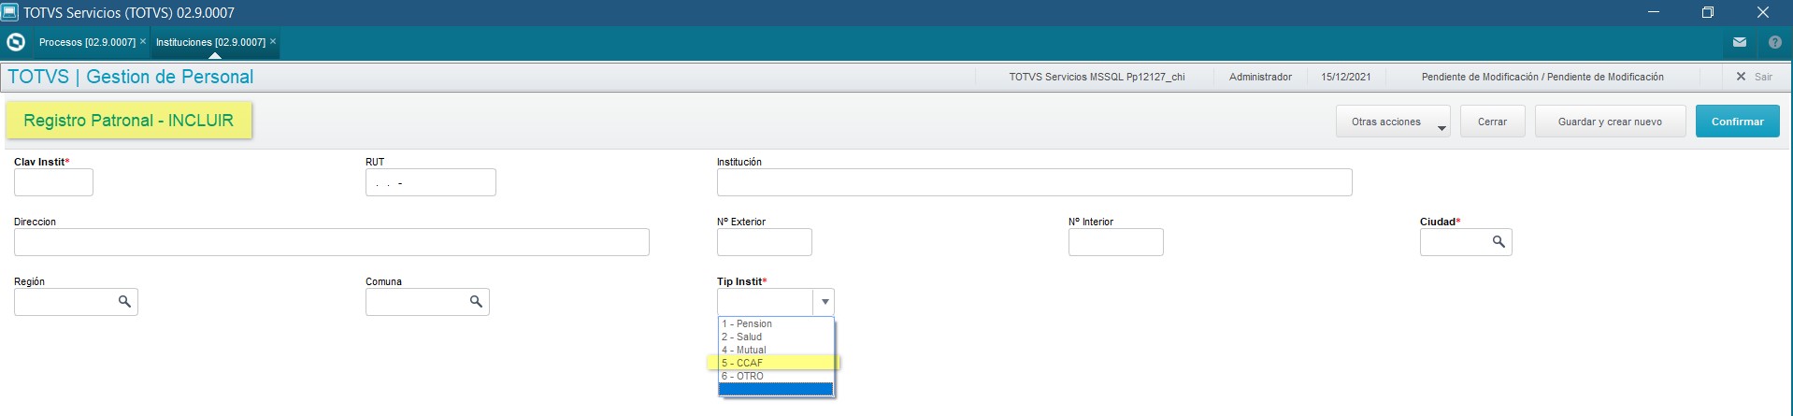This screenshot has width=1793, height=416.
Task: Expand the Otras acciones dropdown
Action: click(x=1393, y=122)
